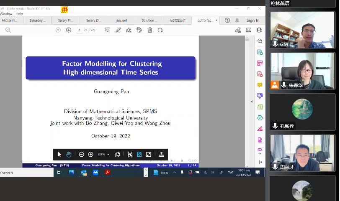The width and height of the screenshot is (340, 201).
Task: Rotate page using the rotate icon
Action: tap(160, 30)
